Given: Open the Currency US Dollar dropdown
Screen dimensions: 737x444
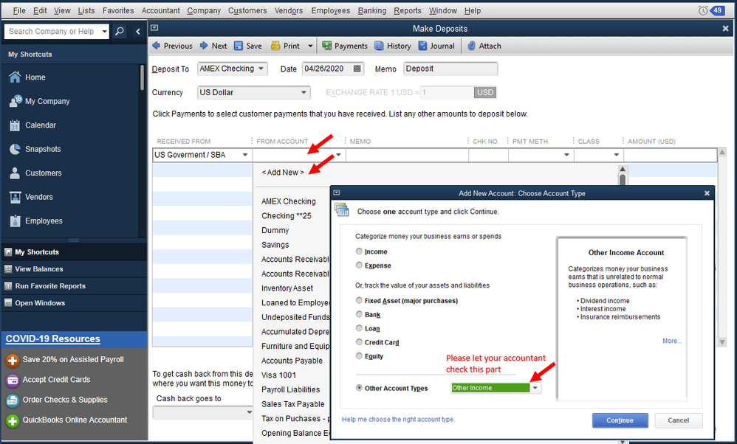Looking at the screenshot, I should pos(304,92).
